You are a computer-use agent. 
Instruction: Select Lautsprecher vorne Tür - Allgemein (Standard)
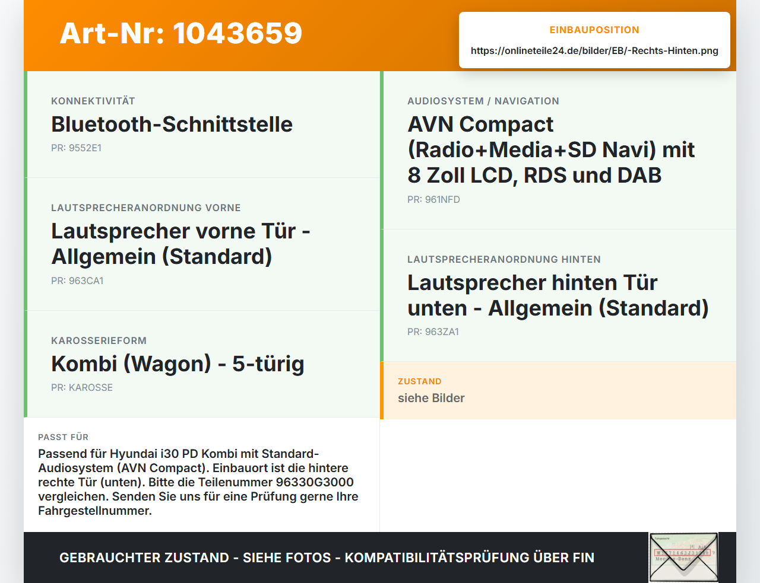coord(180,244)
